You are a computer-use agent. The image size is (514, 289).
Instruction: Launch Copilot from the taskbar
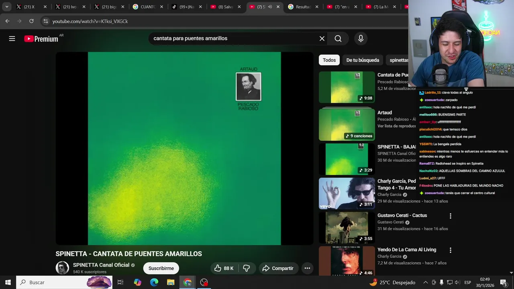[x=137, y=282]
